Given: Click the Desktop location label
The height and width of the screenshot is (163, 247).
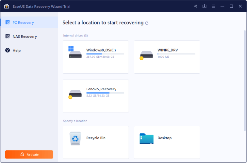Looking at the screenshot, I should tap(164, 138).
